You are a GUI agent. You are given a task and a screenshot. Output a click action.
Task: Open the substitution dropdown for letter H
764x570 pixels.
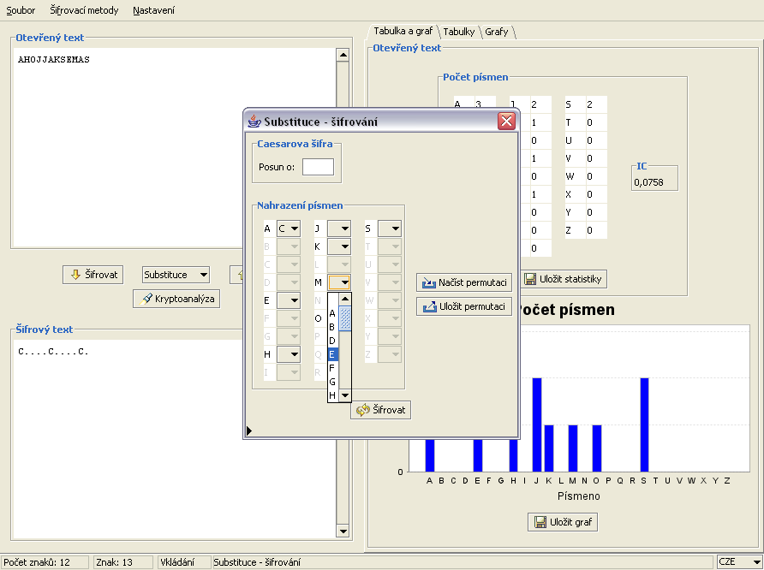[x=289, y=353]
